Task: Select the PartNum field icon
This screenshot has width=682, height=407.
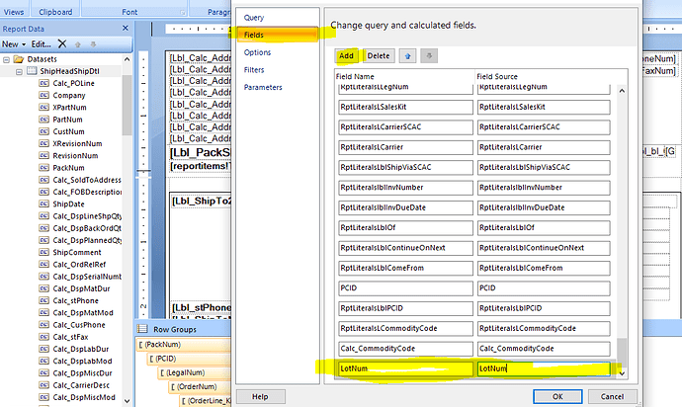Action: coord(43,120)
